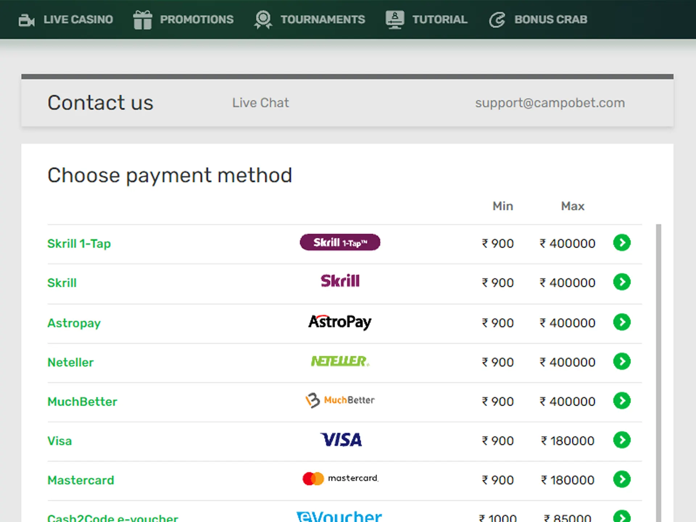Click the Skrill 1-Tap purple logo
696x522 pixels.
(x=340, y=242)
